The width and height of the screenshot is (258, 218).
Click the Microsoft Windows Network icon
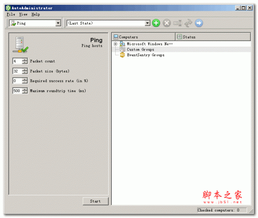pyautogui.click(x=122, y=44)
